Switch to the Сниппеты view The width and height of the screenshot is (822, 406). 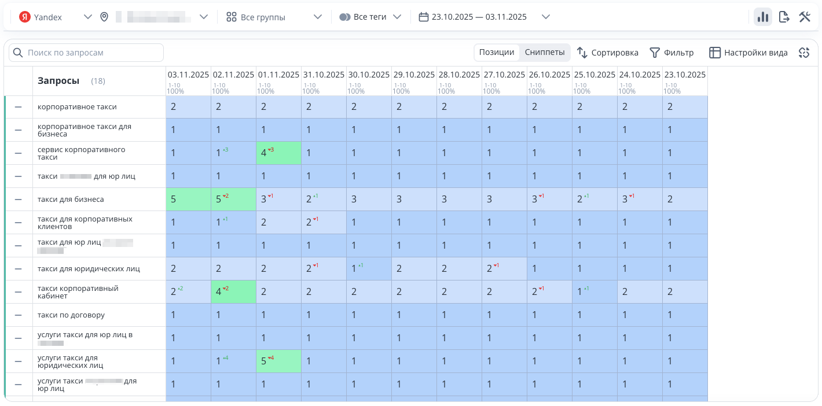pos(544,52)
